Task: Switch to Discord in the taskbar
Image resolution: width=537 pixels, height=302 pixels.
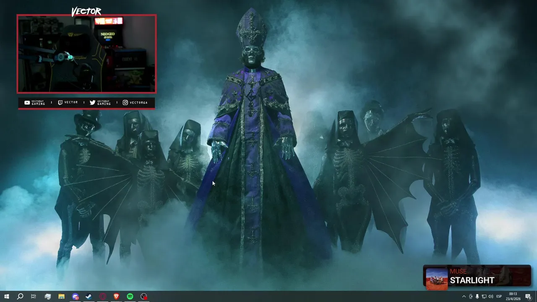Action: click(75, 297)
